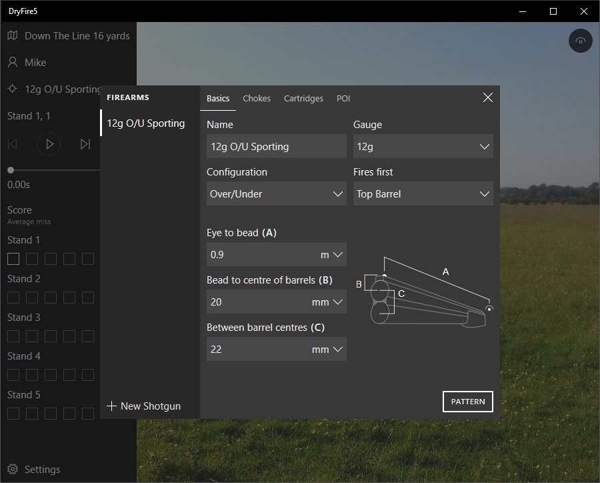Image resolution: width=600 pixels, height=483 pixels.
Task: Open Settings gear in sidebar
Action: click(x=13, y=470)
